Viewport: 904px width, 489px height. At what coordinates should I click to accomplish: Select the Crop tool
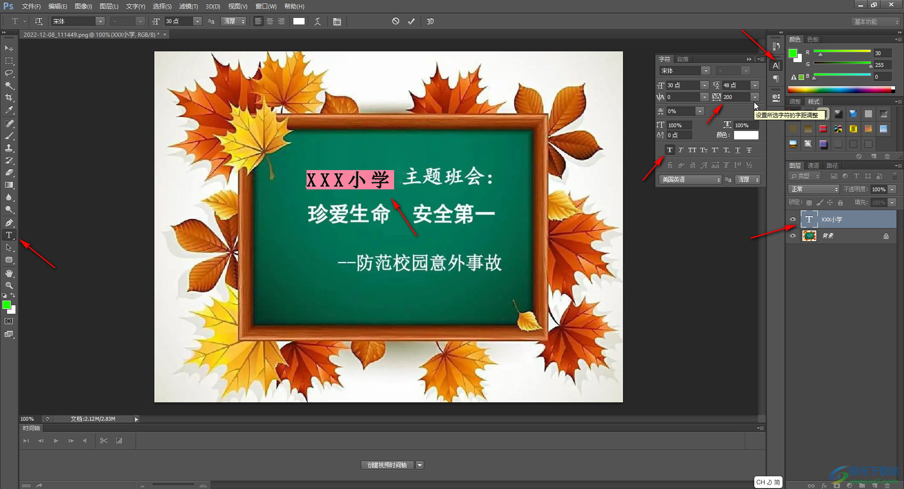tap(9, 98)
